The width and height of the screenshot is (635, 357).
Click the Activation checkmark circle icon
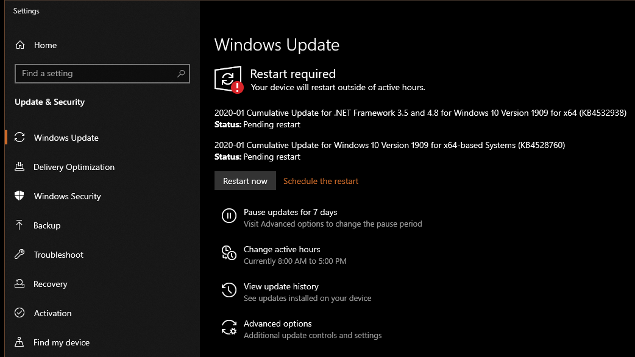coord(20,313)
